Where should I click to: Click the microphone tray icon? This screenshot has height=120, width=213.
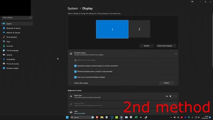[192, 117]
